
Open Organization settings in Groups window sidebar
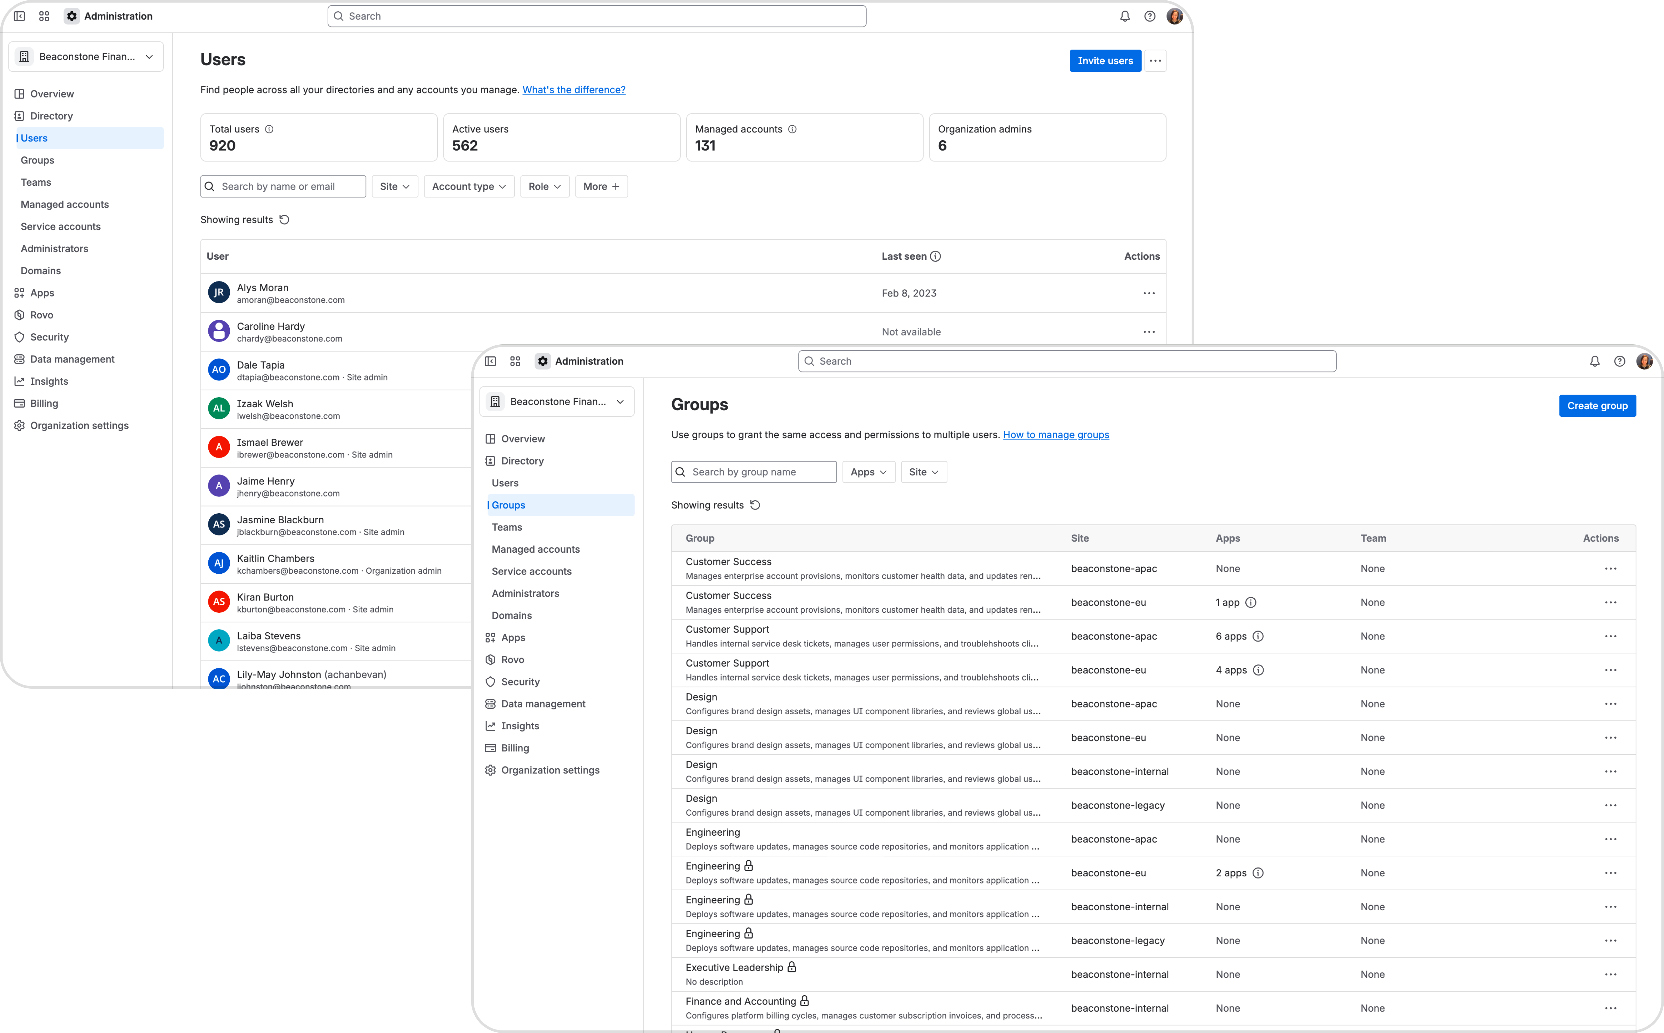(x=550, y=770)
